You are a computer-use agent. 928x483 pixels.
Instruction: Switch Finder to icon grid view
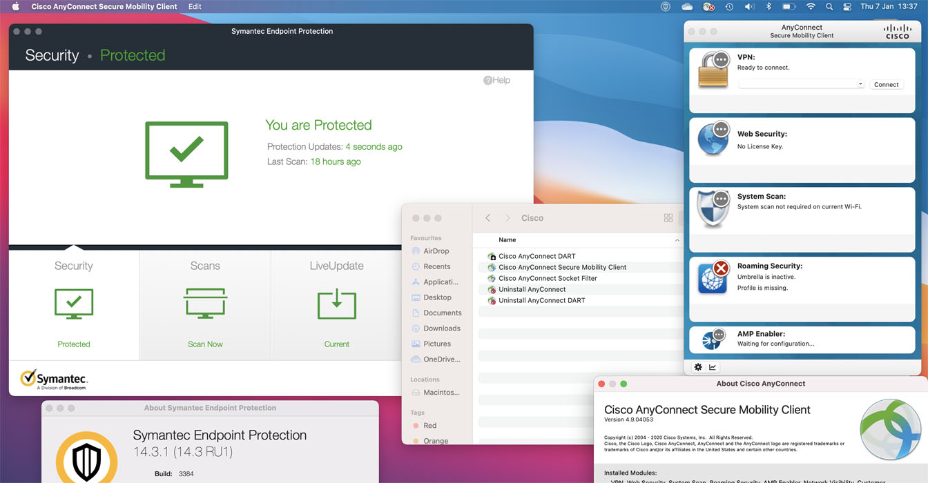click(668, 218)
